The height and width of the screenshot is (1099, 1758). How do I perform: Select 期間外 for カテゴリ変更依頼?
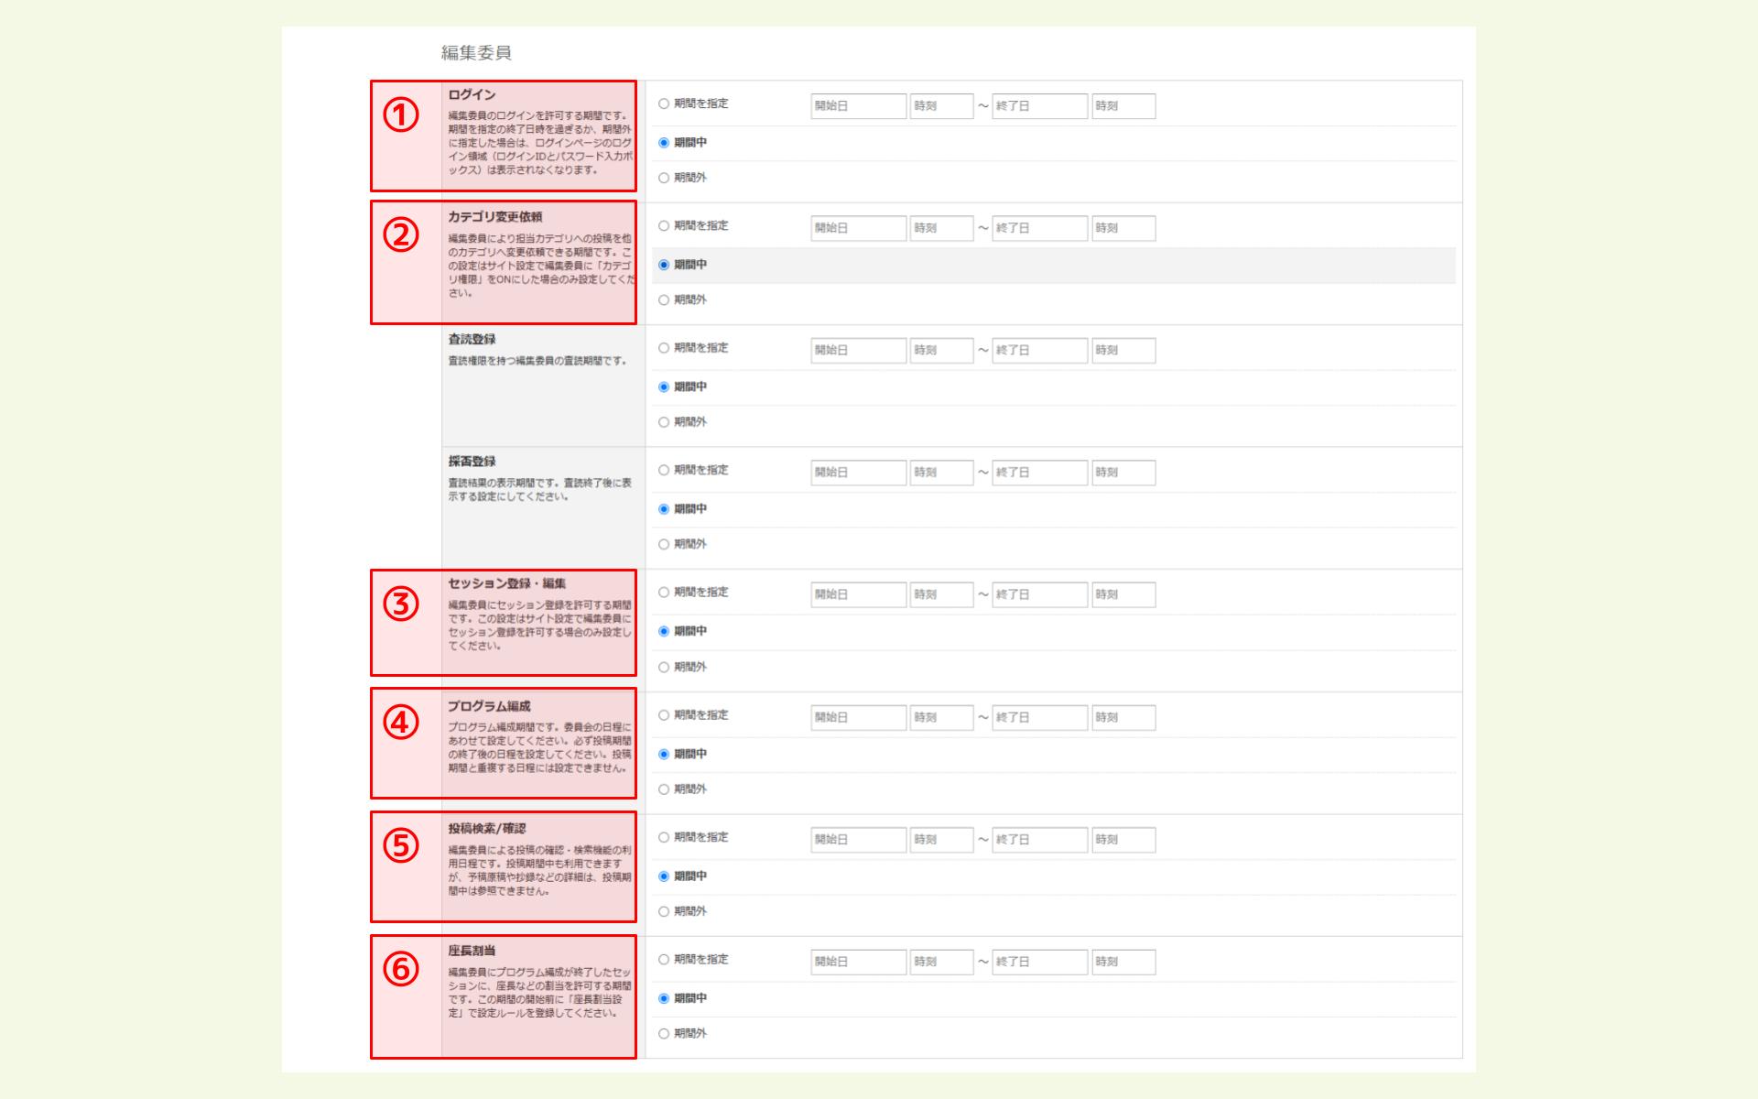click(664, 300)
